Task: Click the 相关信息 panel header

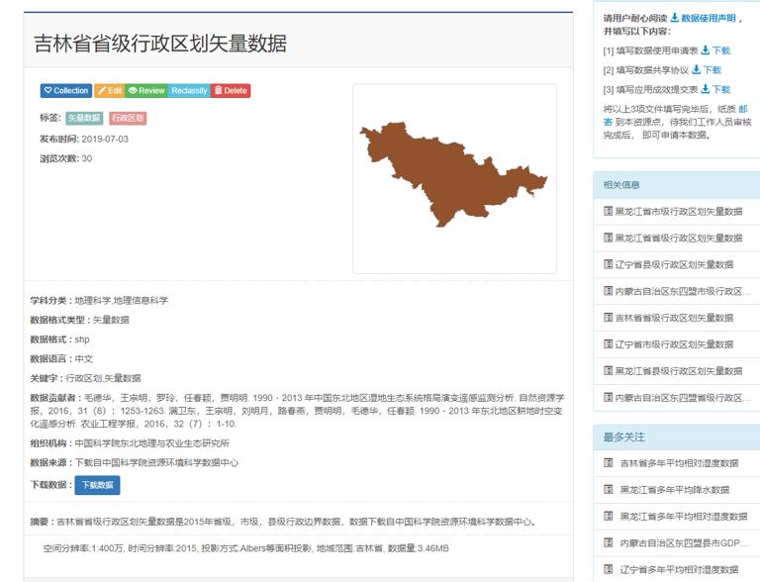Action: [x=677, y=185]
